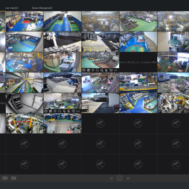Change Sub stream type in upper camera toolbar
189x189 pixels.
pos(115,70)
